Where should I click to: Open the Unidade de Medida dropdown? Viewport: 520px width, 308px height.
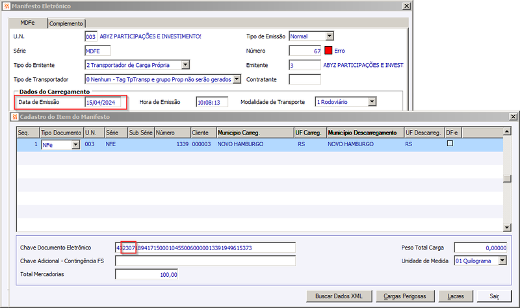(x=502, y=261)
